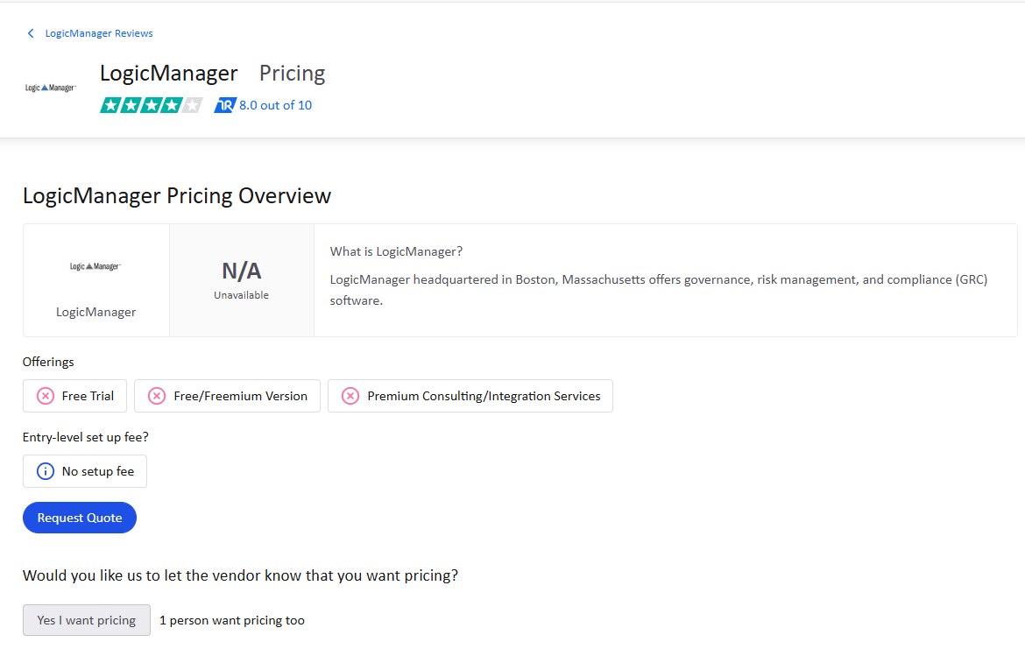
Task: Click the Offerings label
Action: pos(48,362)
